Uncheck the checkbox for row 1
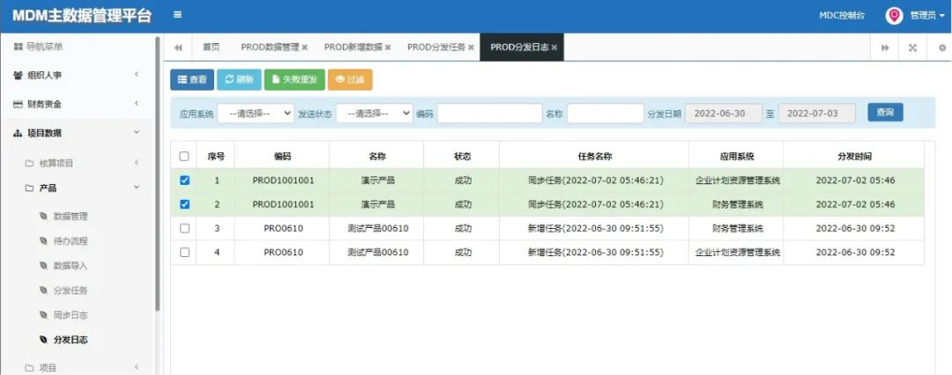This screenshot has width=952, height=375. [x=184, y=180]
